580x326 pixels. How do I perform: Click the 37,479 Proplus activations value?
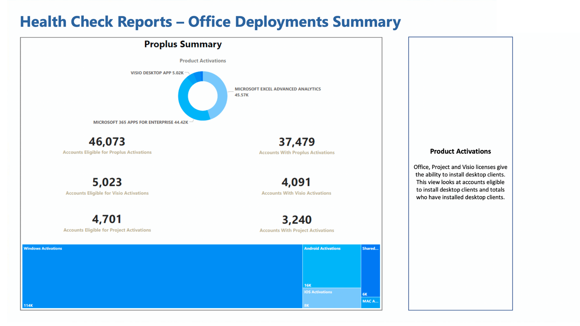(297, 142)
